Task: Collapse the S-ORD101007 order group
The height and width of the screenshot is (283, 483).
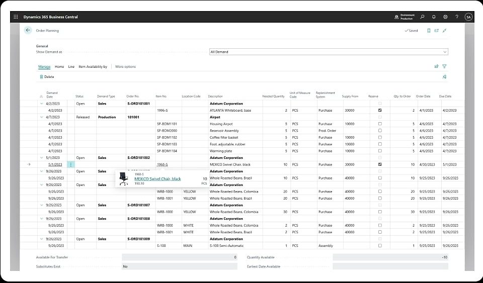Action: point(42,205)
